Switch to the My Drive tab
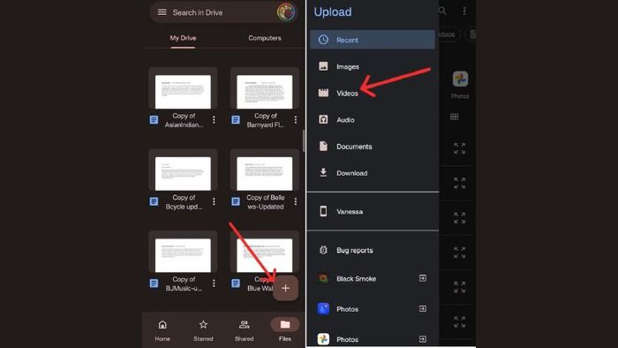Viewport: 618px width, 348px height. (183, 38)
